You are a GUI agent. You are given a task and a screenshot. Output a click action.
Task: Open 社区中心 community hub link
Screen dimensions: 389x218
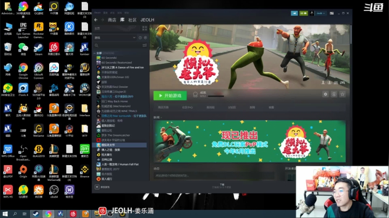point(187,107)
